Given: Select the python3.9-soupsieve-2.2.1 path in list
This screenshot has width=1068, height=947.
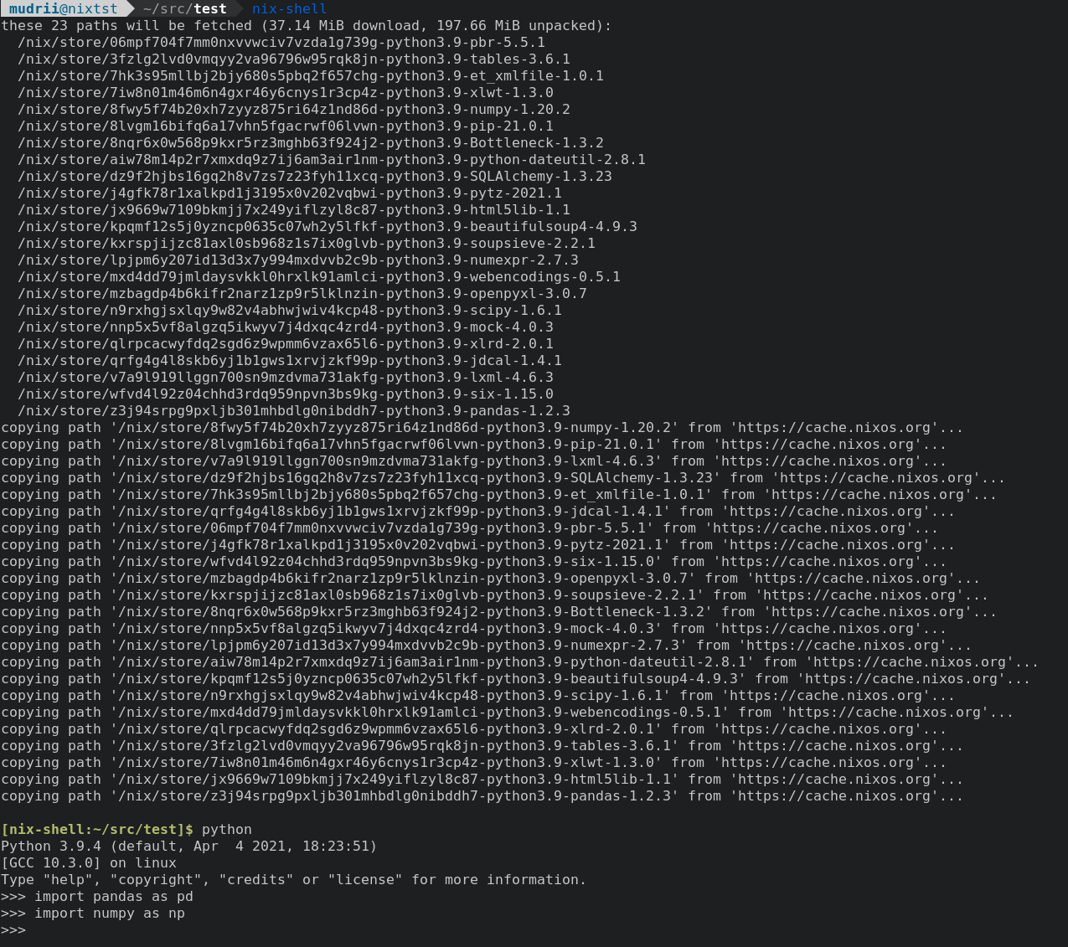Looking at the screenshot, I should click(x=307, y=243).
